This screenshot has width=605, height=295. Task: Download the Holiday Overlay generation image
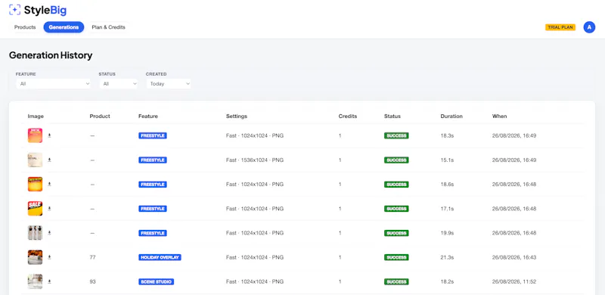click(x=49, y=257)
